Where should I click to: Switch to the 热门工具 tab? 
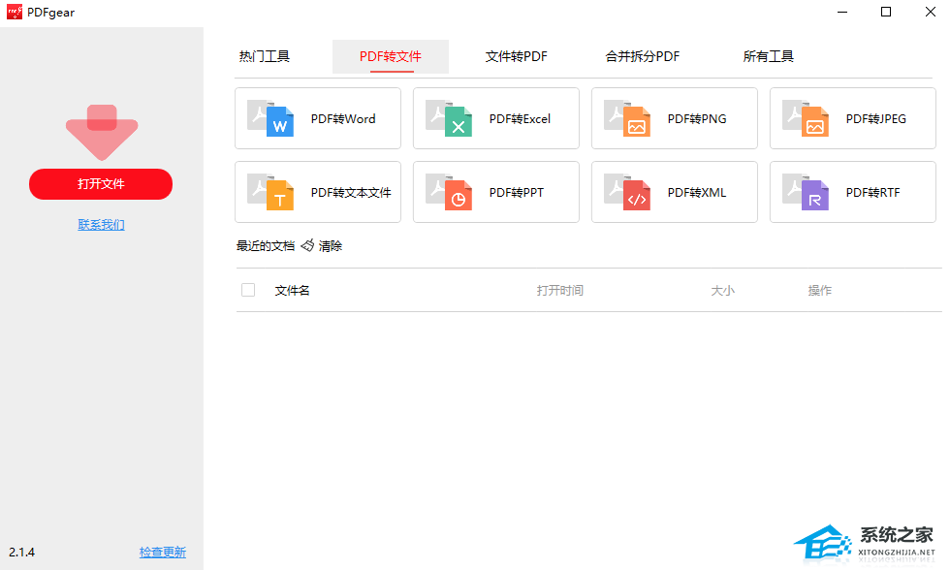point(265,56)
